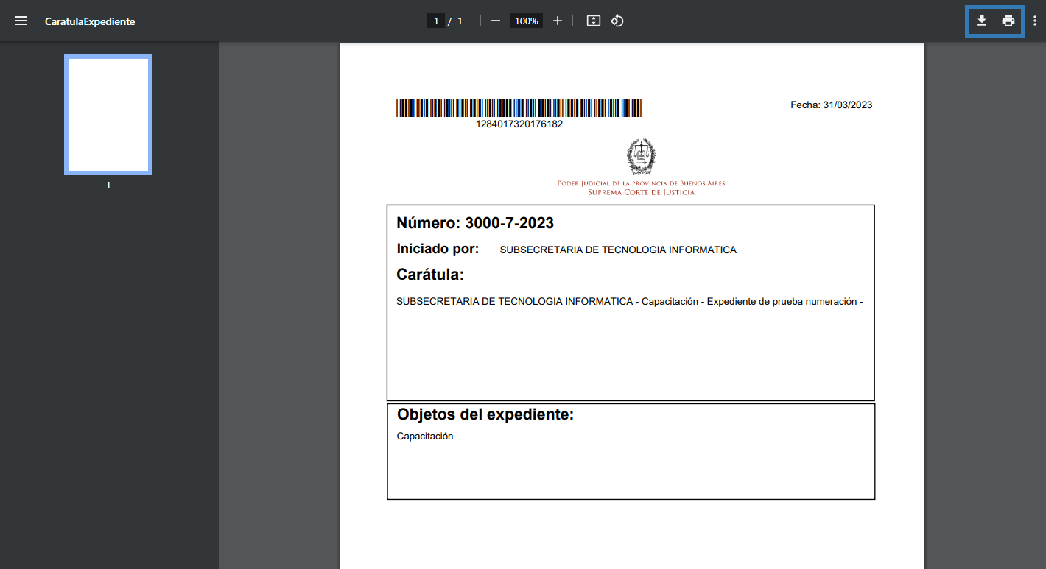The height and width of the screenshot is (569, 1046).
Task: Select the page 1 thumbnail in the sidebar
Action: (x=108, y=114)
